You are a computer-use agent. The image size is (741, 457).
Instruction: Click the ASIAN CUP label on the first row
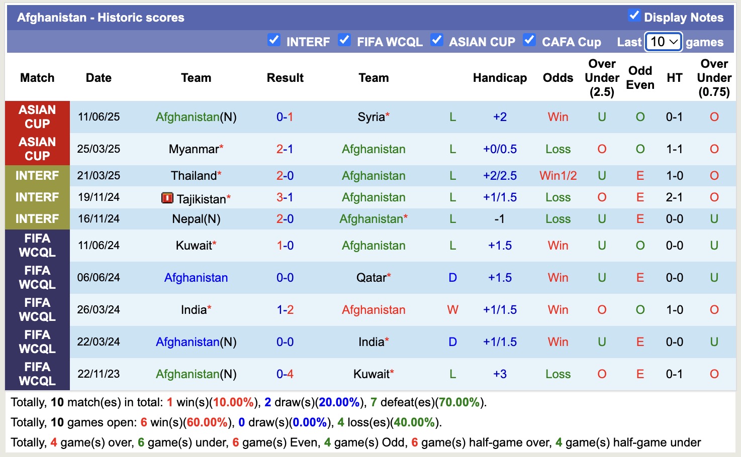pos(37,117)
